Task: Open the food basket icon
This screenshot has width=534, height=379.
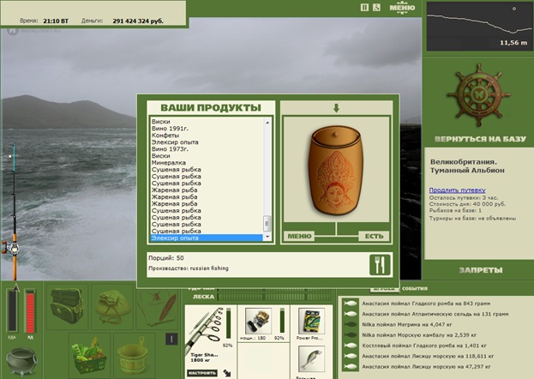Action: coord(89,355)
